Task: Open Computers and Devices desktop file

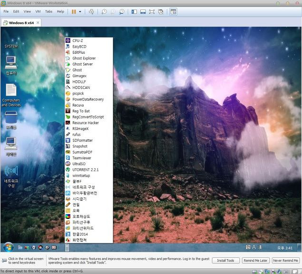Action: click(x=11, y=95)
